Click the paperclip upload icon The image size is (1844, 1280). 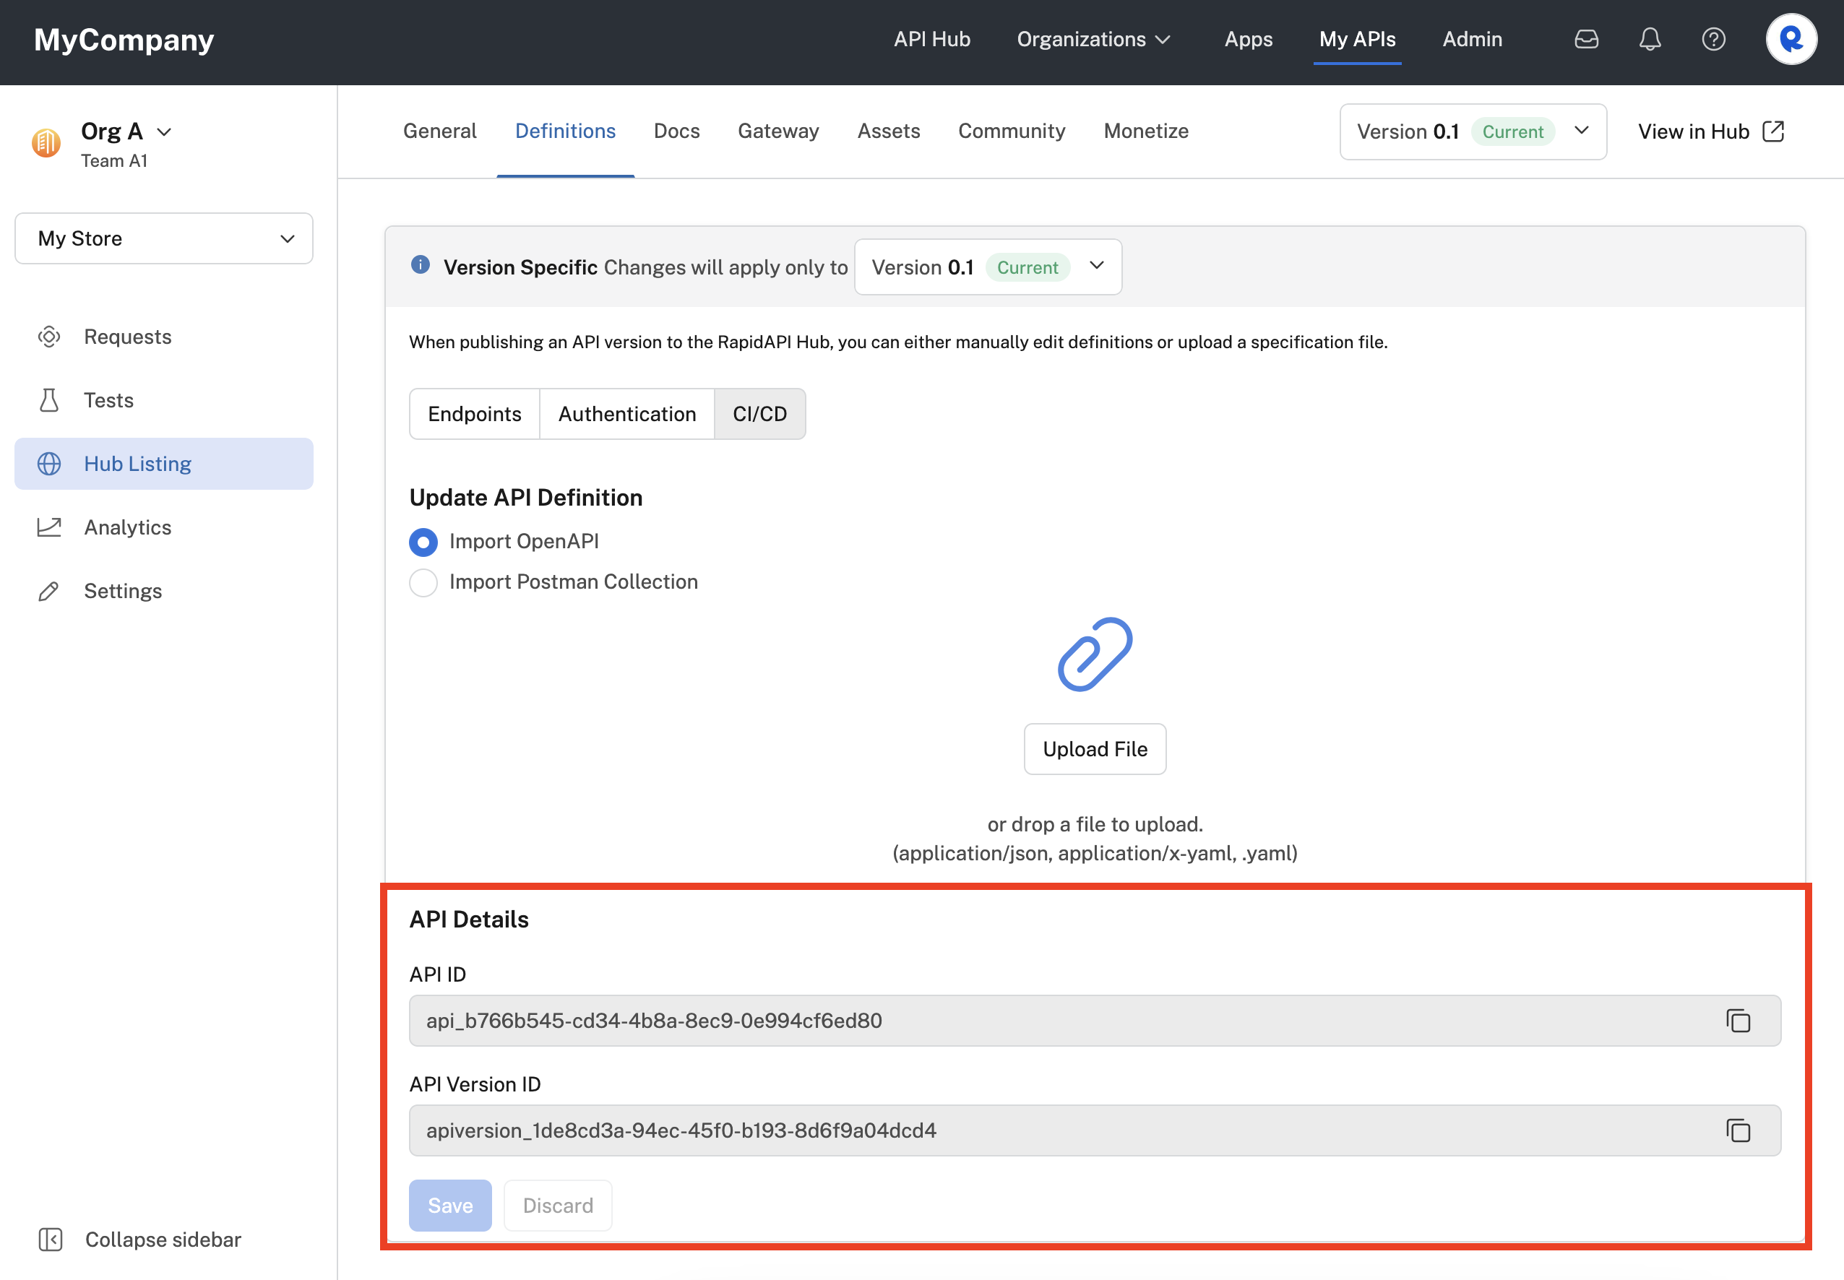click(x=1095, y=654)
